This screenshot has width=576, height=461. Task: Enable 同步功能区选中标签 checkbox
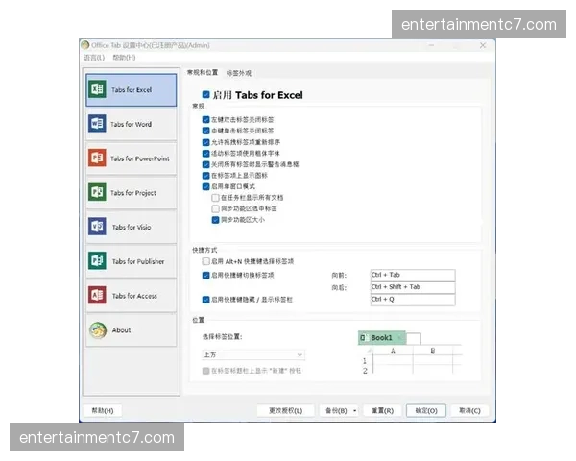[x=216, y=208]
